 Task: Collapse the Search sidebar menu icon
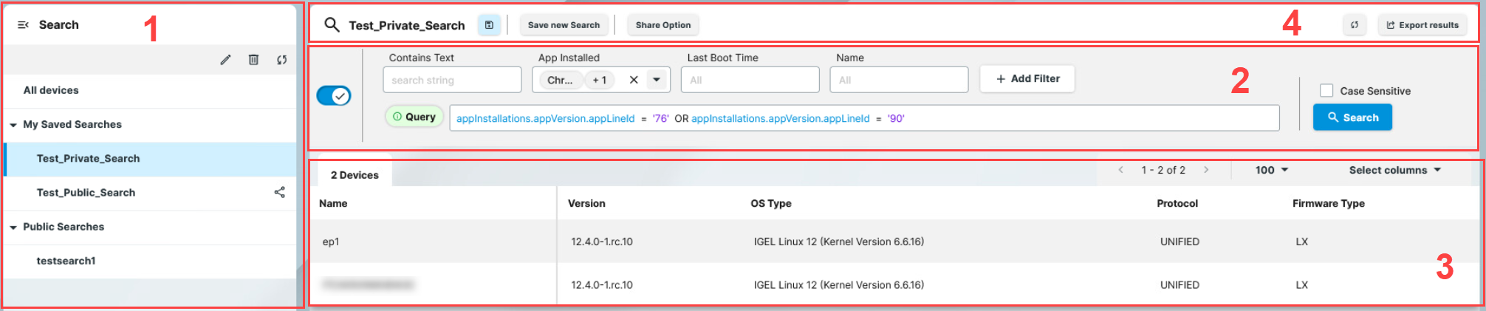23,25
